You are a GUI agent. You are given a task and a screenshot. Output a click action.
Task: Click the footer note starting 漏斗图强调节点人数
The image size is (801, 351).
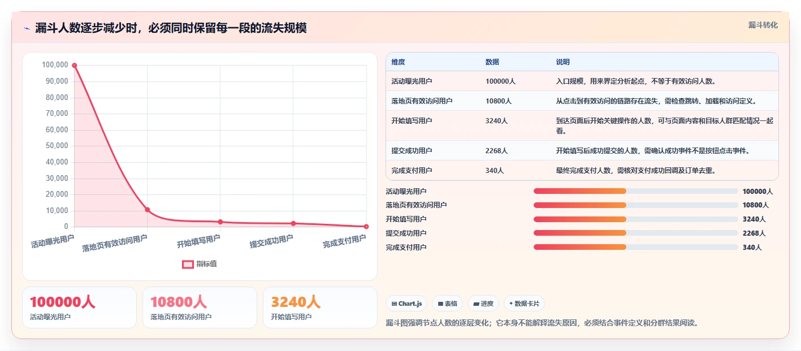542,323
